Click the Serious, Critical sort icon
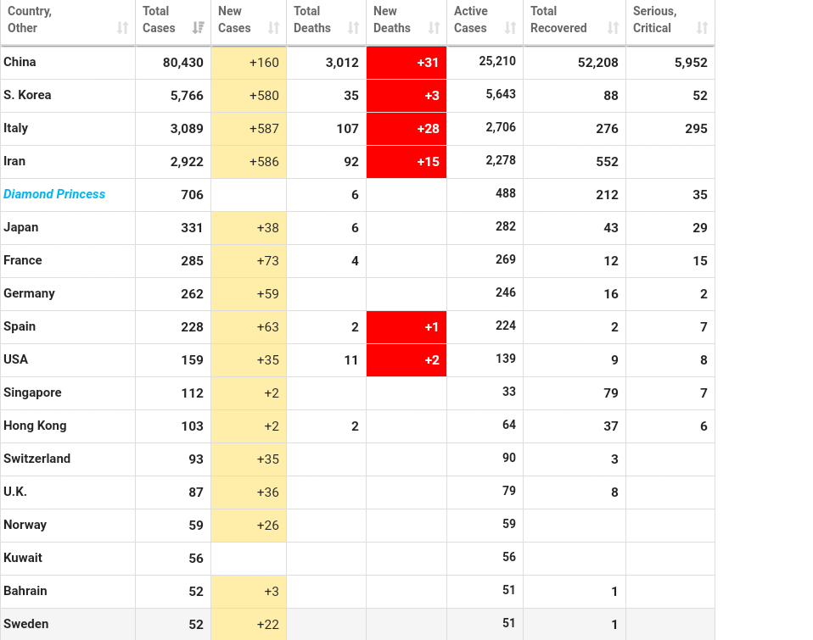The height and width of the screenshot is (640, 813). (702, 28)
